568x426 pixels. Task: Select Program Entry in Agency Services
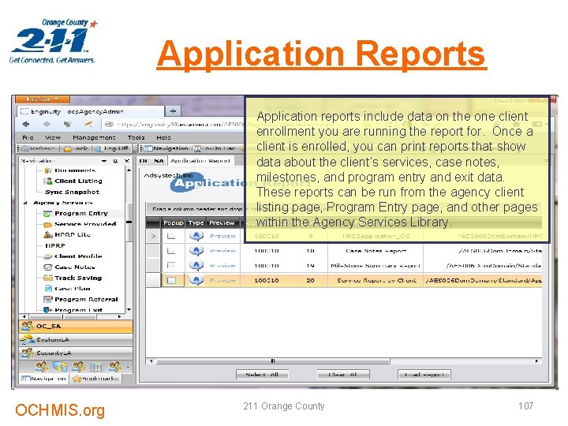[x=76, y=213]
